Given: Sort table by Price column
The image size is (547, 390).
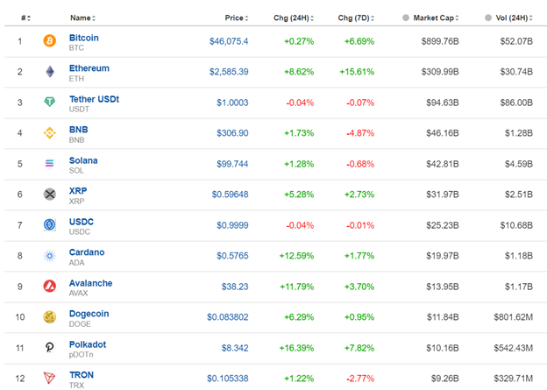Looking at the screenshot, I should coord(235,18).
